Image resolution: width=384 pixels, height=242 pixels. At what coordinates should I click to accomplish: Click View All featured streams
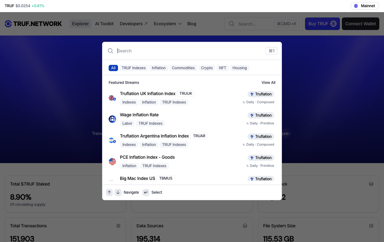click(x=268, y=83)
